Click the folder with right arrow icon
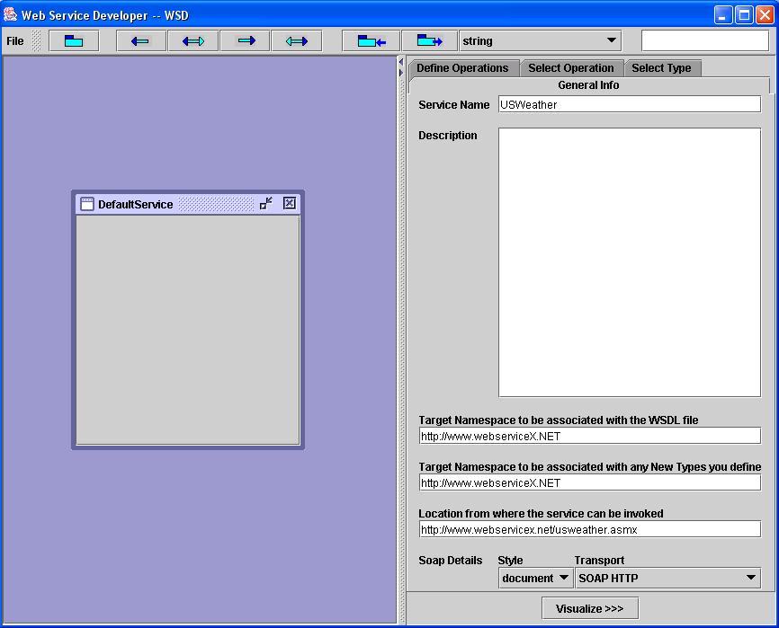 coord(429,41)
